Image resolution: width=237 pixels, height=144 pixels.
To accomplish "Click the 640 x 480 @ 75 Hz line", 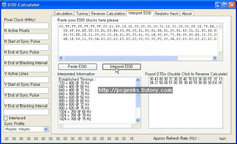I will point(74,94).
